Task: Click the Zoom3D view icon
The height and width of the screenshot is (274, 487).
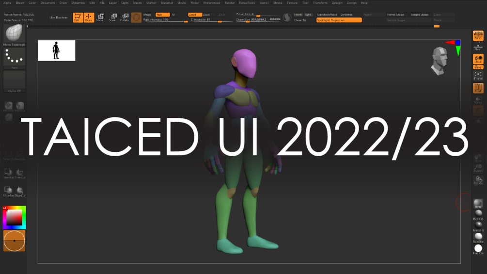Action: pyautogui.click(x=478, y=168)
